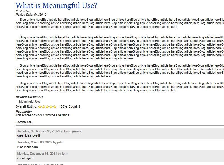Click the first rating star
The width and height of the screenshot is (224, 165).
click(x=40, y=107)
